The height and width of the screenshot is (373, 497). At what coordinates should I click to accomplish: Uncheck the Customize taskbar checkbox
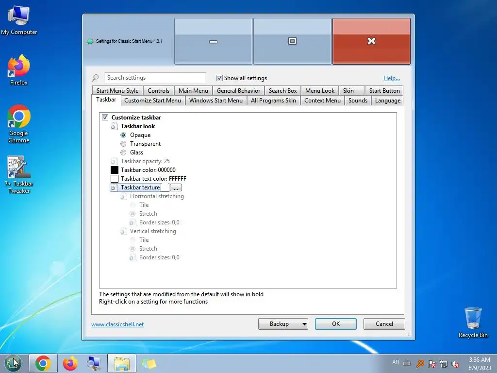pyautogui.click(x=105, y=118)
